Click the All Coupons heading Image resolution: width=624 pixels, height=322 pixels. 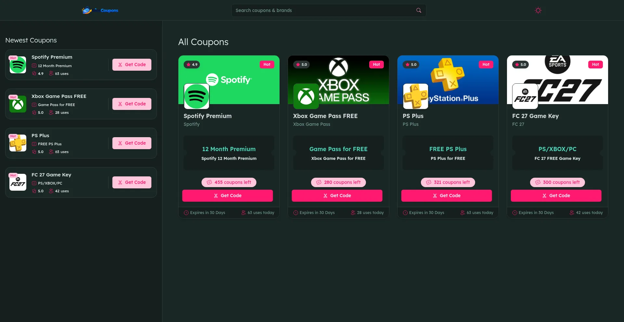tap(203, 42)
